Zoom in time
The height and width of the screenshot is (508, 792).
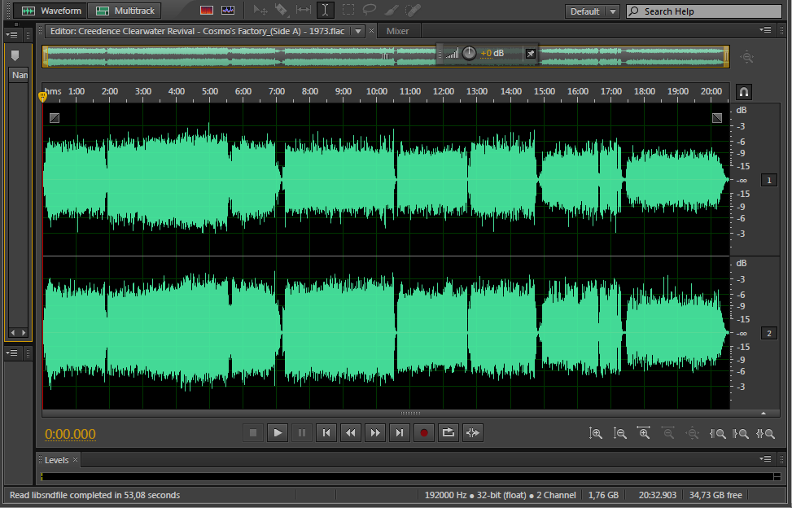(x=644, y=433)
